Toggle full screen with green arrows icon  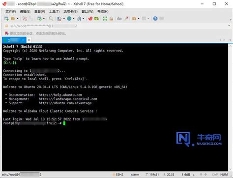point(105,19)
